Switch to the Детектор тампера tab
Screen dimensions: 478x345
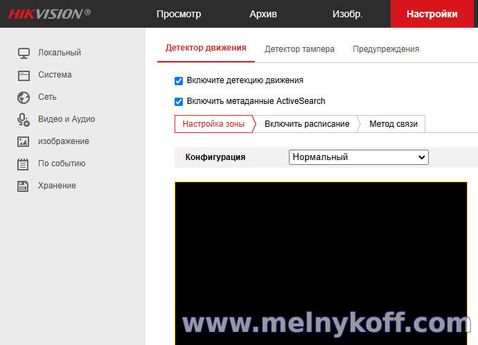pos(299,49)
